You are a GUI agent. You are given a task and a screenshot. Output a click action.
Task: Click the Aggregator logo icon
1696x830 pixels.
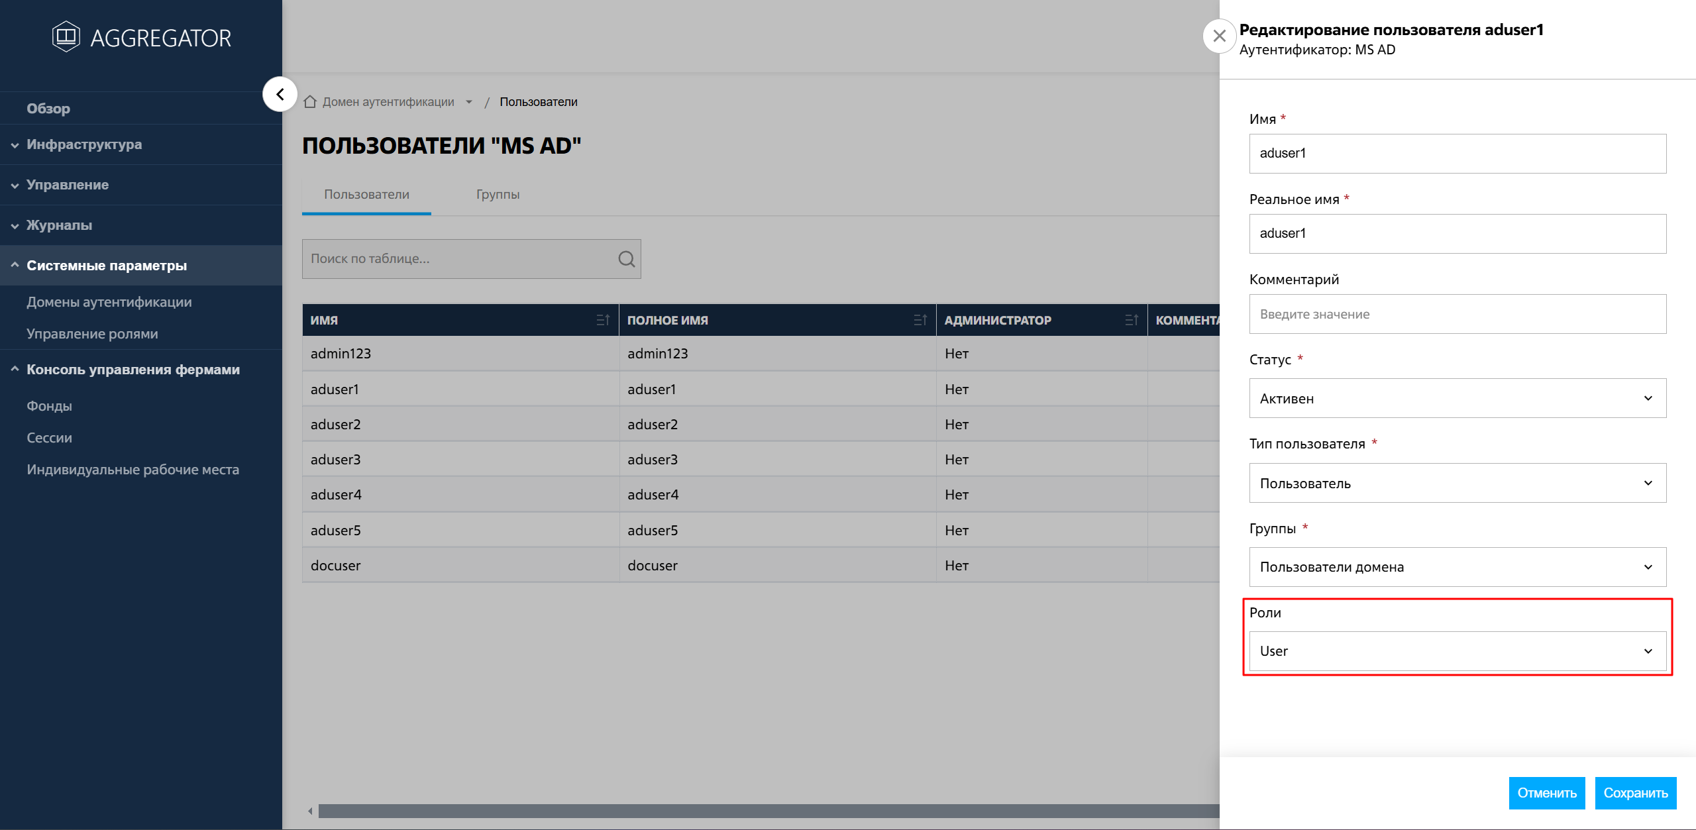[66, 36]
